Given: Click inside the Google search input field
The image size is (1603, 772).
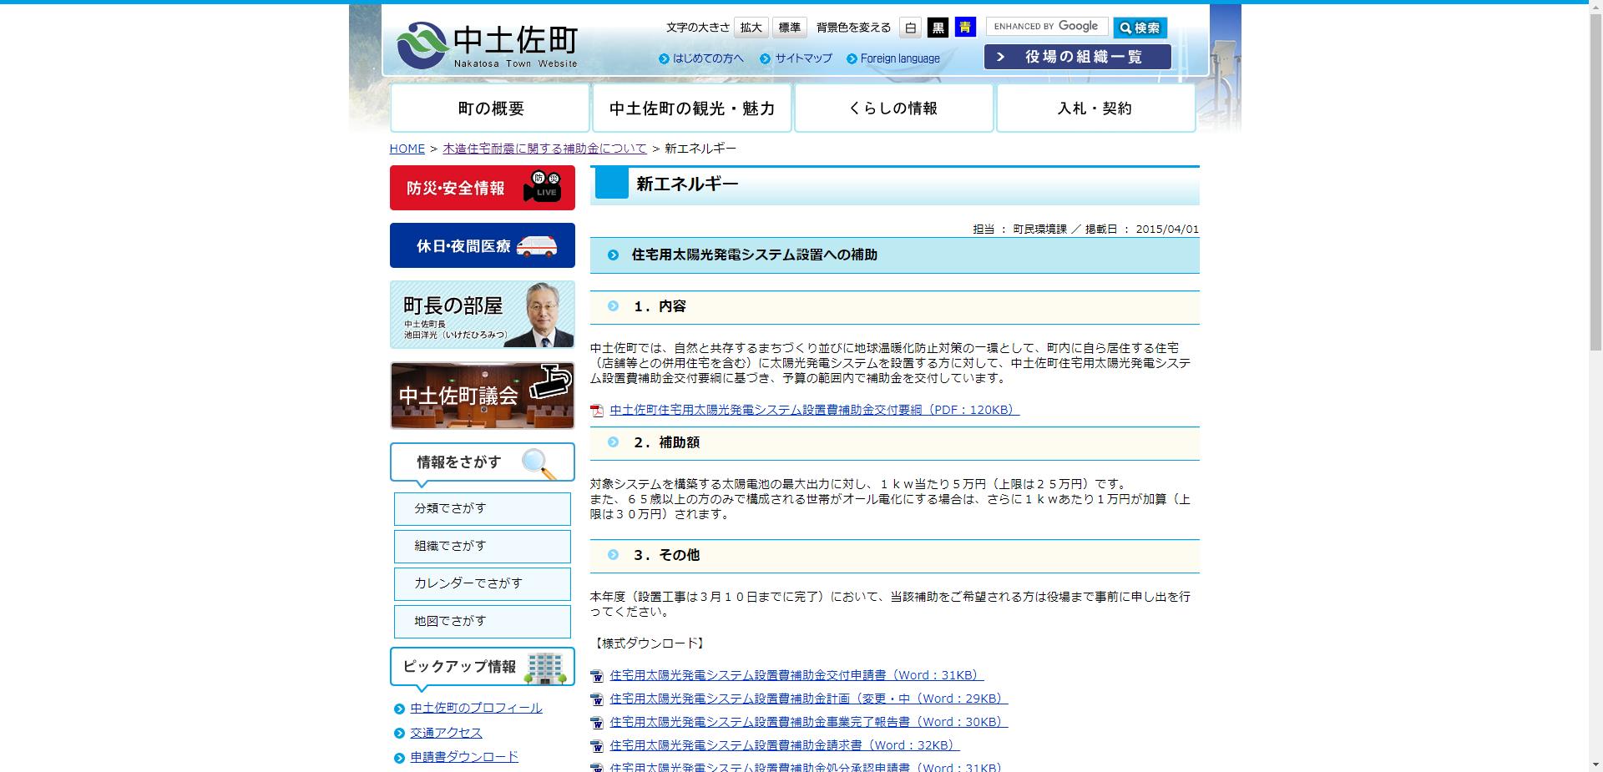Looking at the screenshot, I should coord(1046,26).
